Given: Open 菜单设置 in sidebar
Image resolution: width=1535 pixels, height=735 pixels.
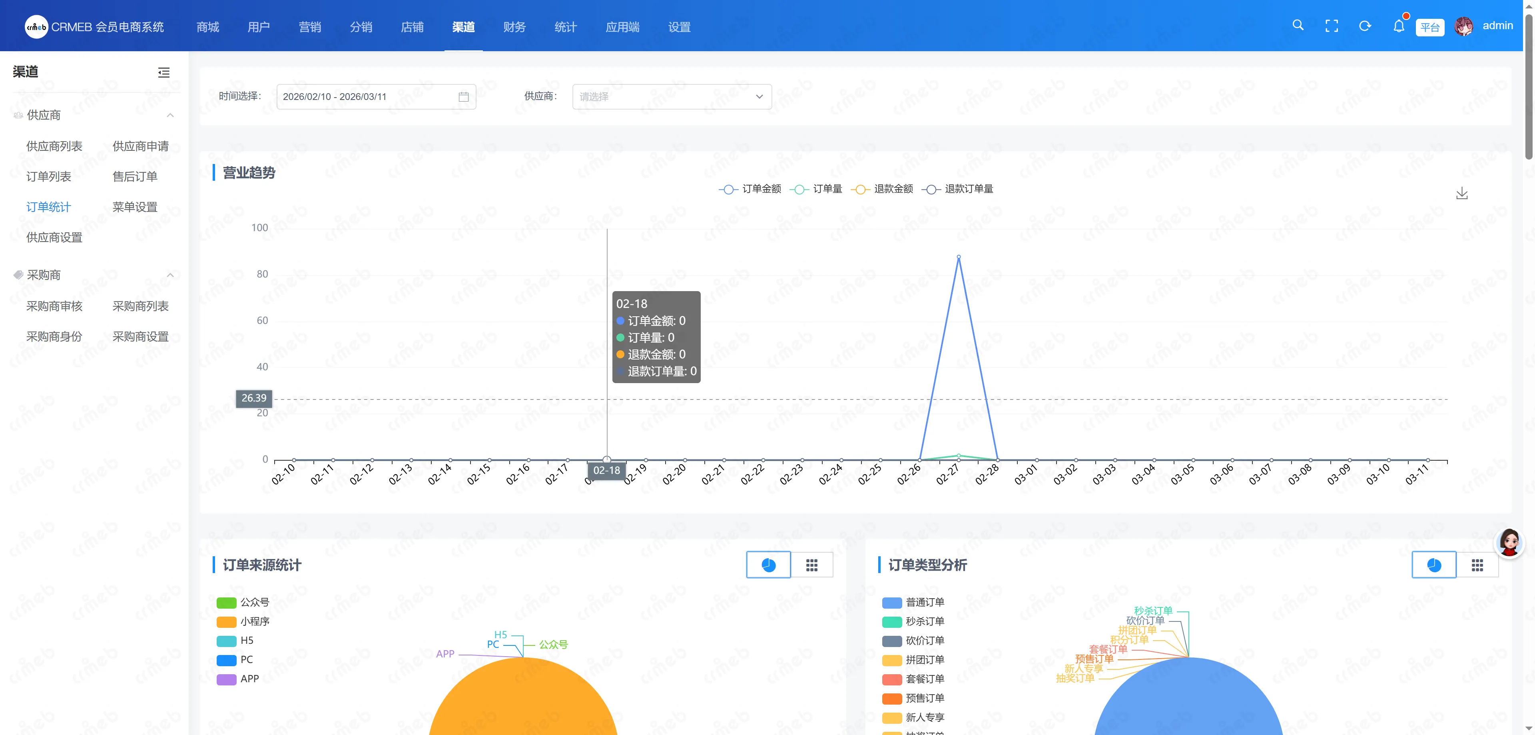Looking at the screenshot, I should [x=135, y=207].
